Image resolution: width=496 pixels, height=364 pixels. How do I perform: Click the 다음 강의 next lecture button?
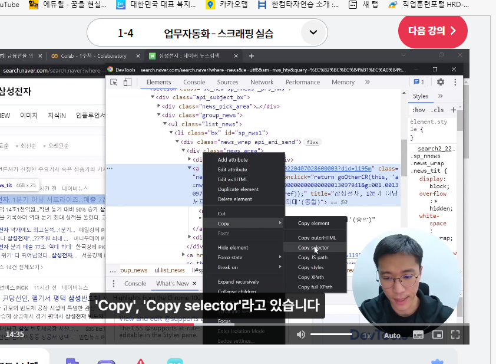432,31
